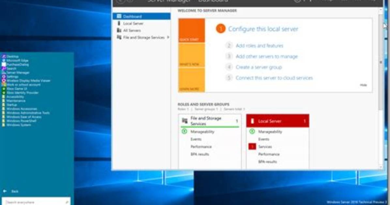Image resolution: width=390 pixels, height=205 pixels.
Task: Select the WHAT'S NEW tile
Action: (x=191, y=55)
